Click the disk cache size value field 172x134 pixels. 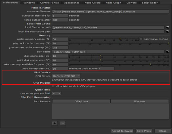[x=60, y=56]
